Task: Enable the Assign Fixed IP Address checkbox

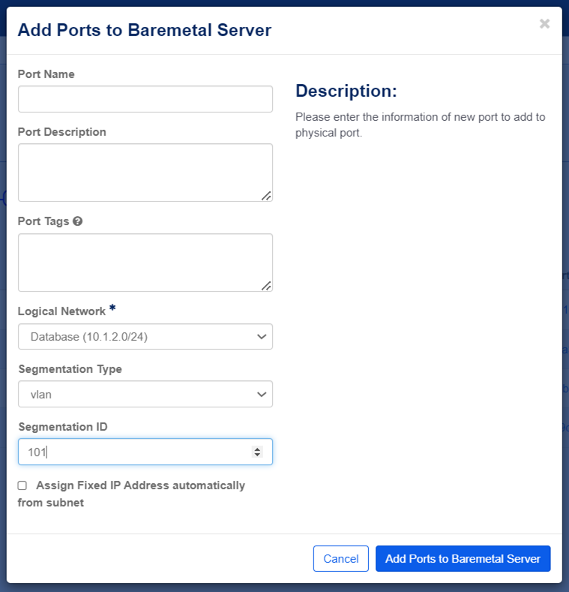Action: (22, 485)
